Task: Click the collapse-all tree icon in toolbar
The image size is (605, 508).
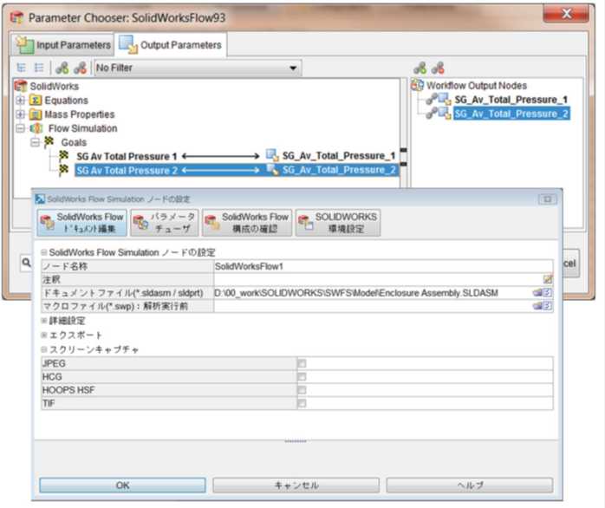Action: pos(39,68)
